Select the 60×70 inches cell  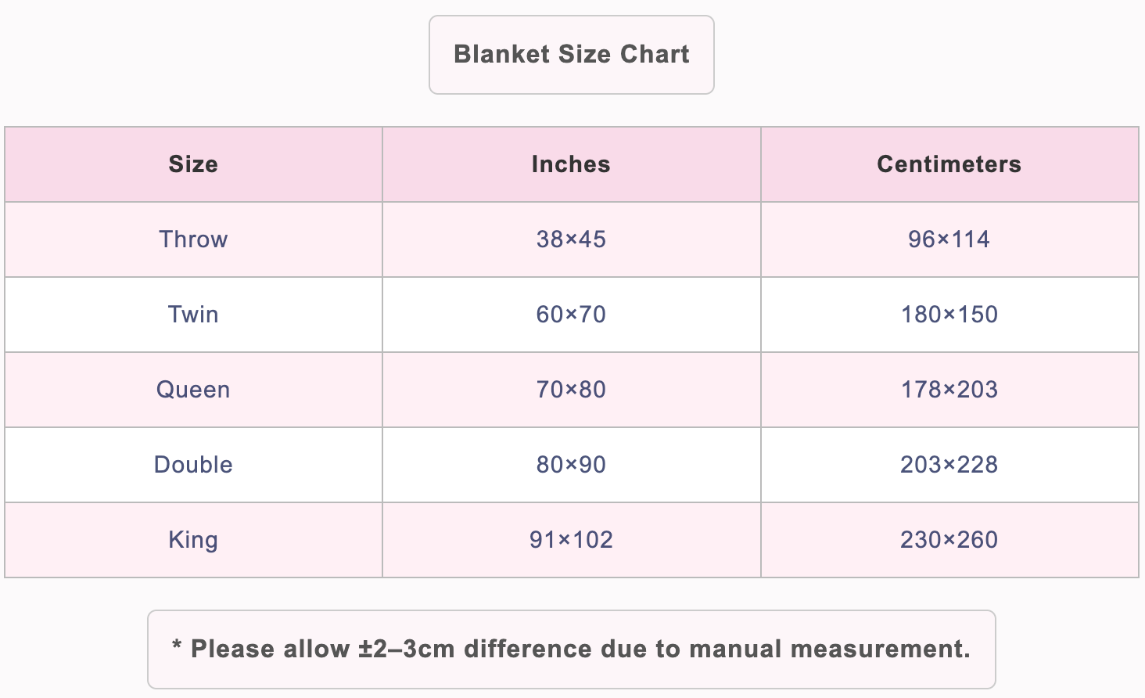click(x=572, y=315)
